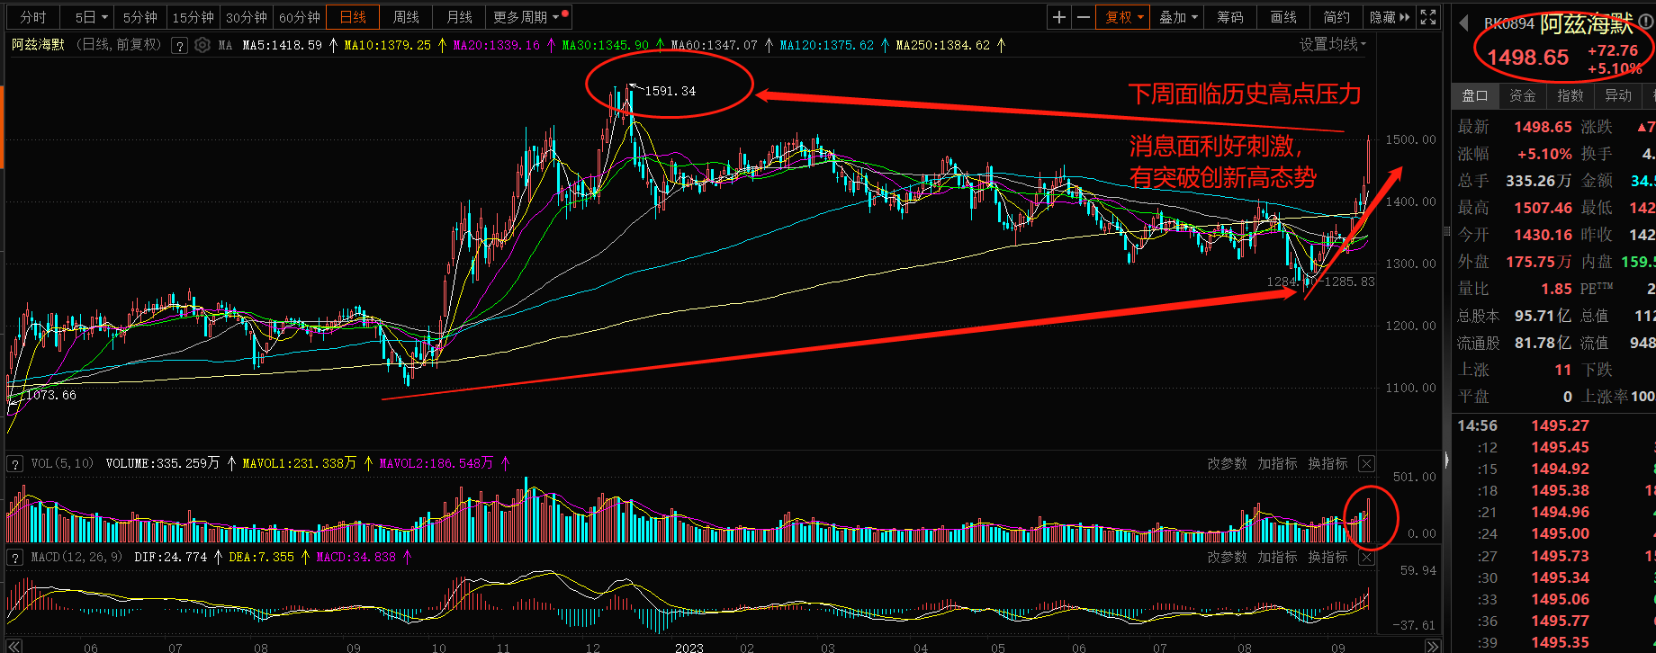Switch to 分时 intraday chart
1656x653 pixels.
[x=33, y=17]
